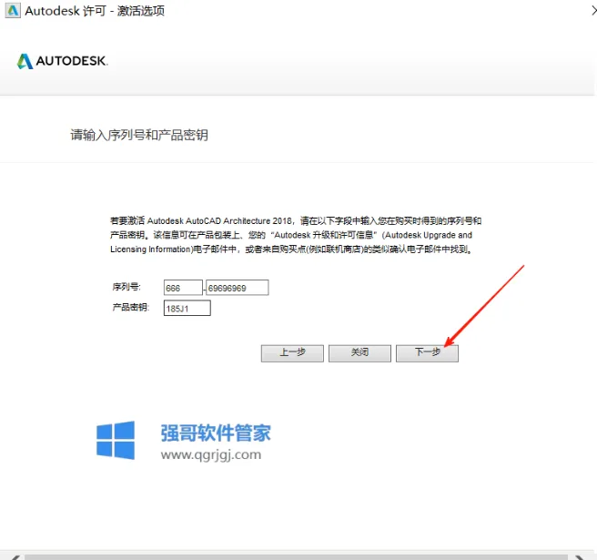597x560 pixels.
Task: Click heading 请输入序列号和产品密钥
Action: [139, 135]
